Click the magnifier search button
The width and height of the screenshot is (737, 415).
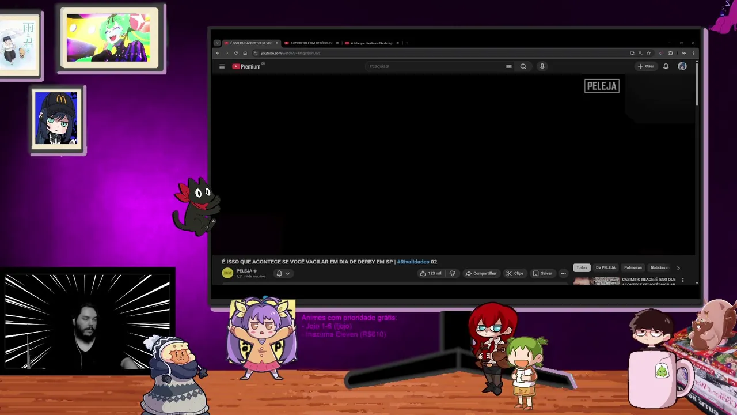pos(523,66)
